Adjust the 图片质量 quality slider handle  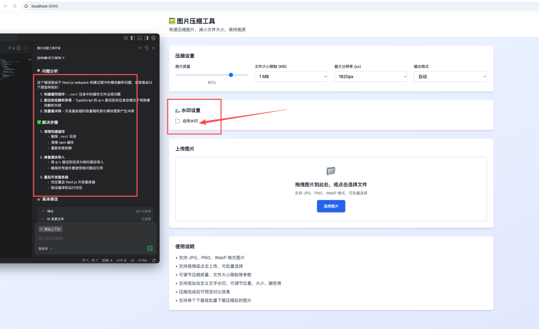(231, 74)
